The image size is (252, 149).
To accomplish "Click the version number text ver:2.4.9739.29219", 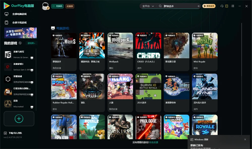I will 13,137.
